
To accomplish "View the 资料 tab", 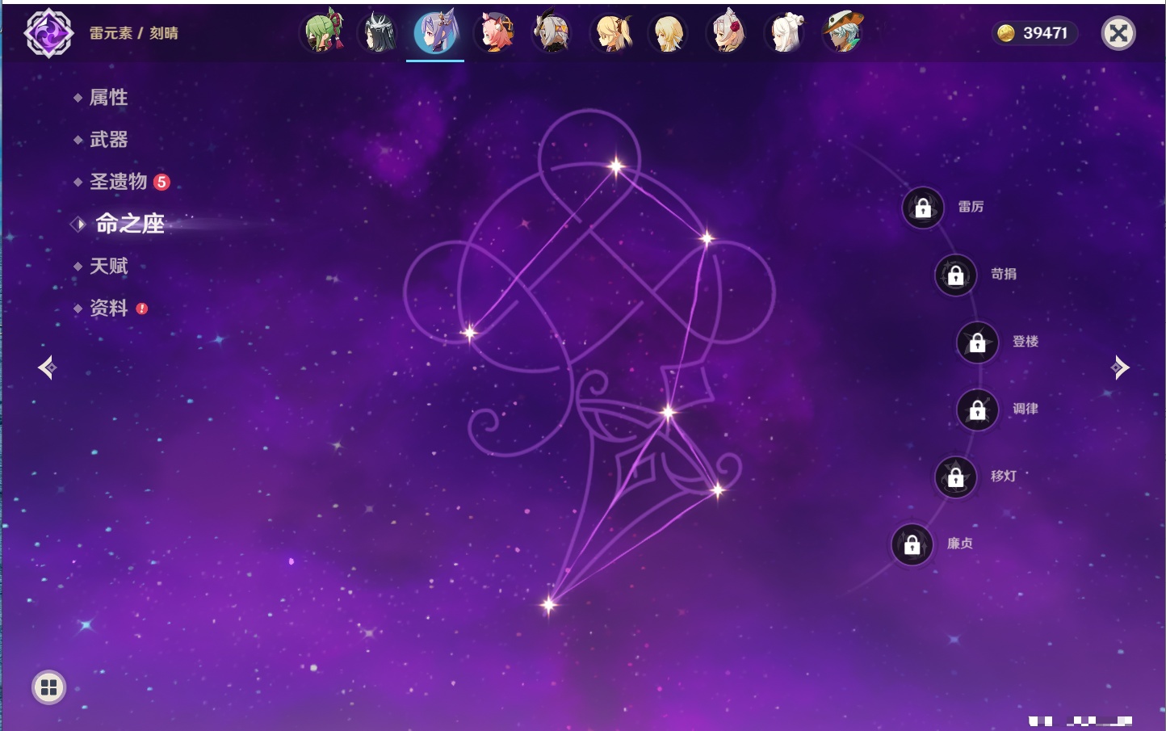I will coord(108,308).
